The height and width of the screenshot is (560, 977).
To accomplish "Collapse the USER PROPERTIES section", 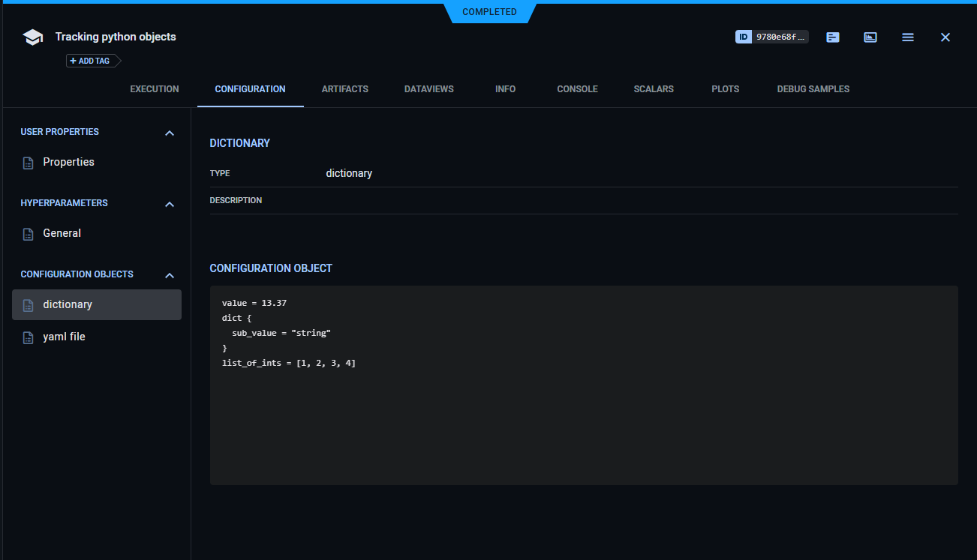I will pyautogui.click(x=170, y=132).
